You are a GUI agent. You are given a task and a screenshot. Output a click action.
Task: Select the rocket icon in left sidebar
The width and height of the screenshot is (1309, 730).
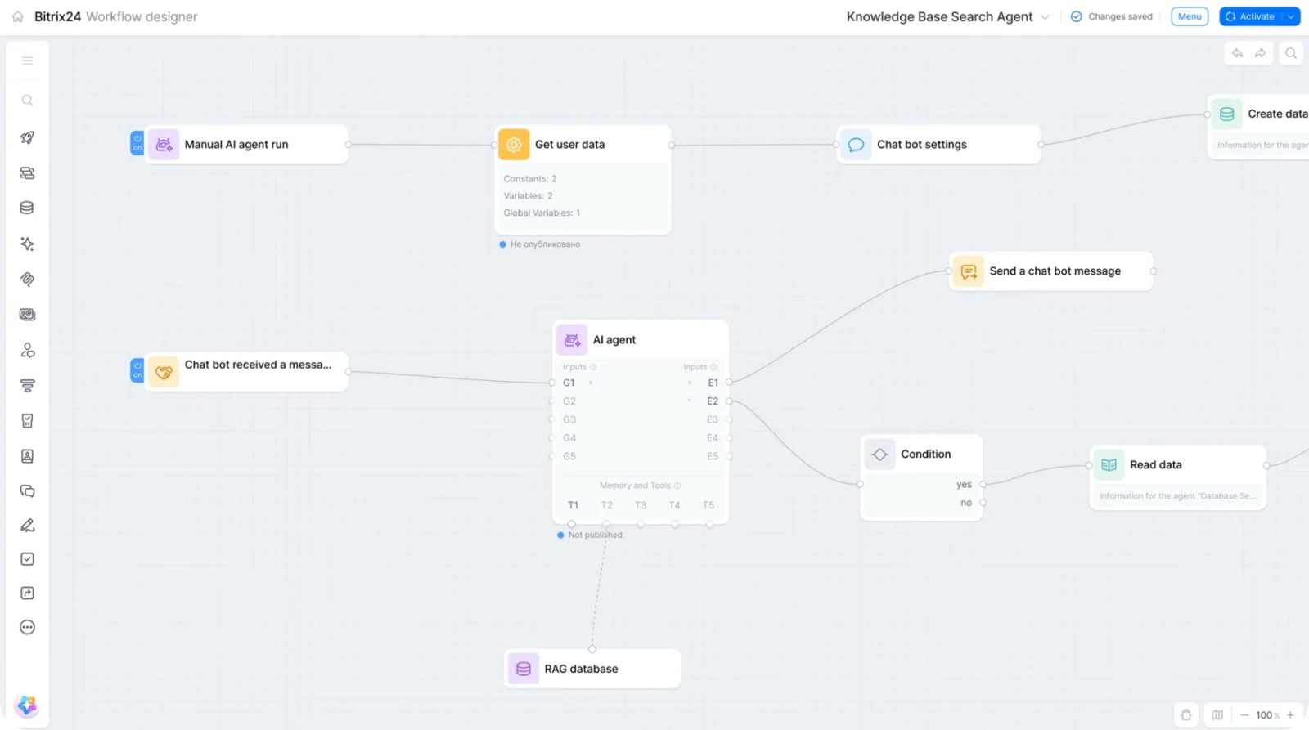[27, 137]
